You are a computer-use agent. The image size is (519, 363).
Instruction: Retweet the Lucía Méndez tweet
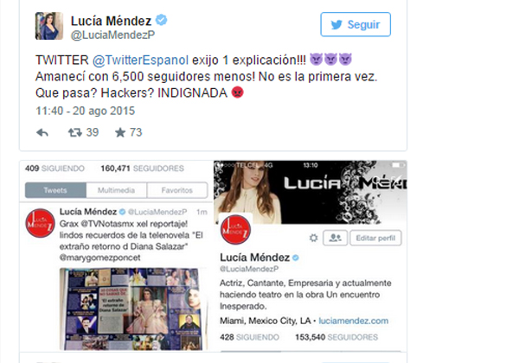(x=74, y=133)
